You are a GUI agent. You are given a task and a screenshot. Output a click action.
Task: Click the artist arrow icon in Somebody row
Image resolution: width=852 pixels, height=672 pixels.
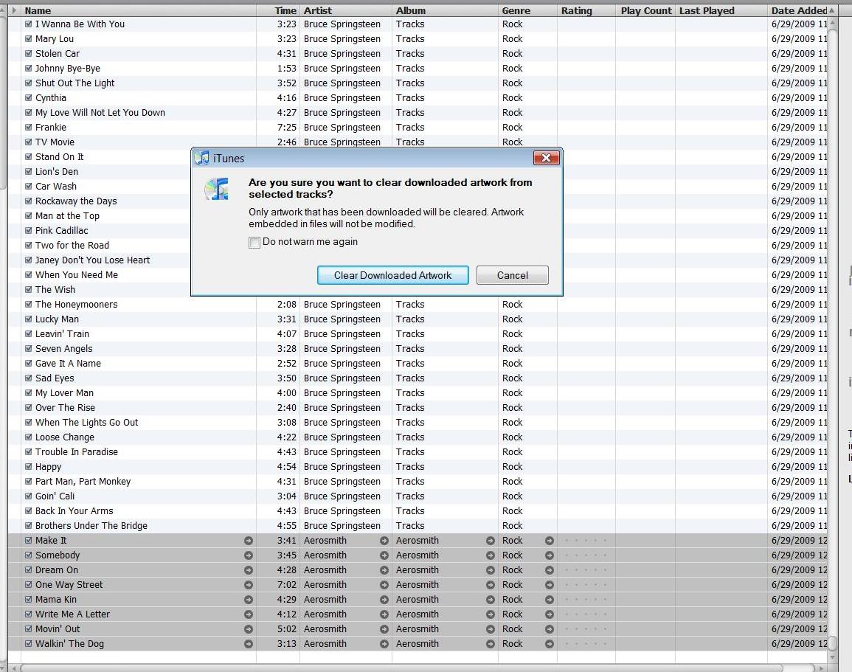(384, 555)
